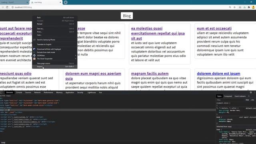Image resolution: width=256 pixels, height=144 pixels.
Task: View site information icon in address bar
Action: (x=12, y=7)
